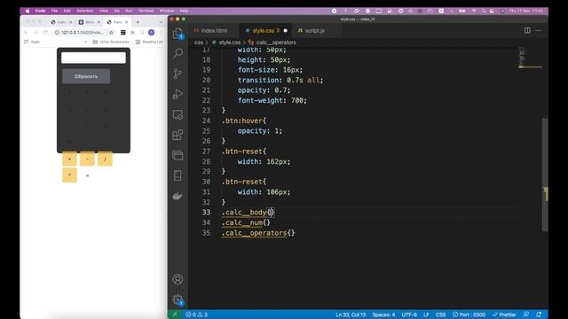Reload the browser page
Image resolution: width=568 pixels, height=319 pixels.
(45, 33)
